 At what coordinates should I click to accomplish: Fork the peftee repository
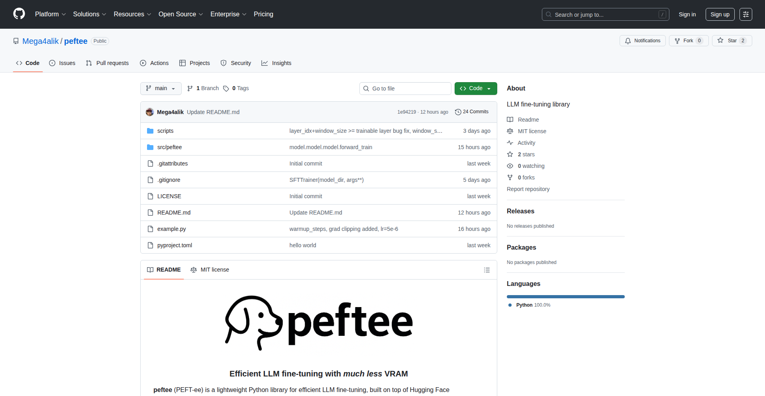pos(688,41)
